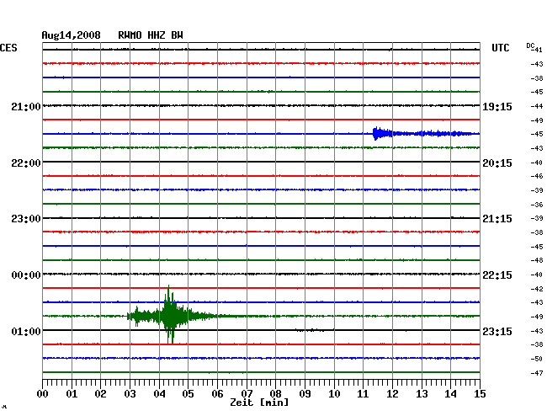547x416 pixels.
Task: Click minute 02 on the time axis
Action: point(100,394)
